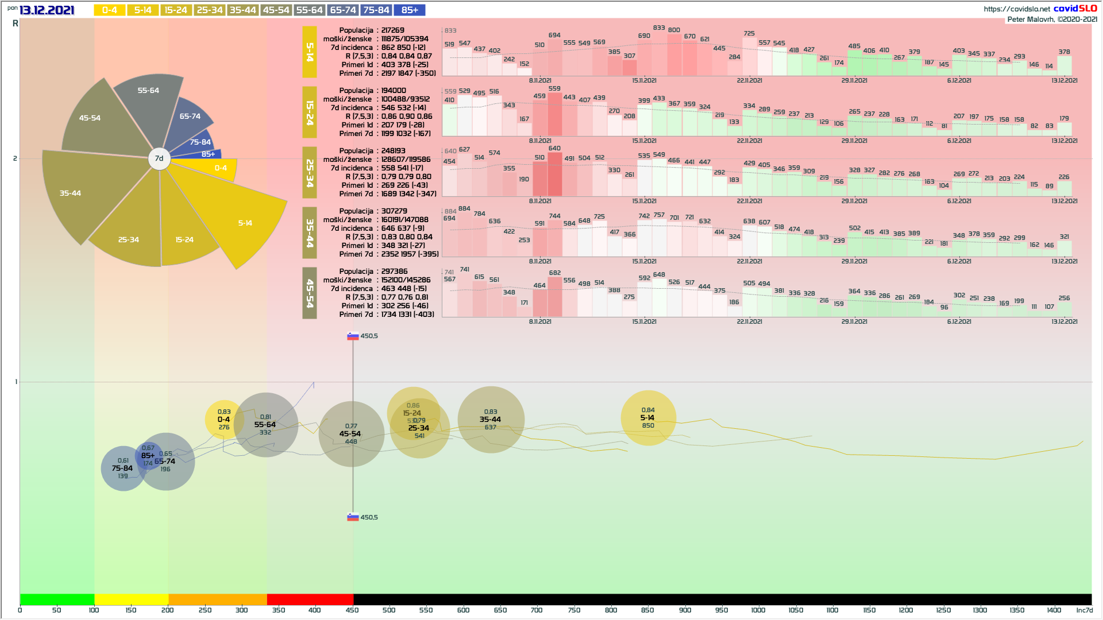Image resolution: width=1103 pixels, height=620 pixels.
Task: Select the 35-44 bubble with incidence 637
Action: tap(491, 420)
